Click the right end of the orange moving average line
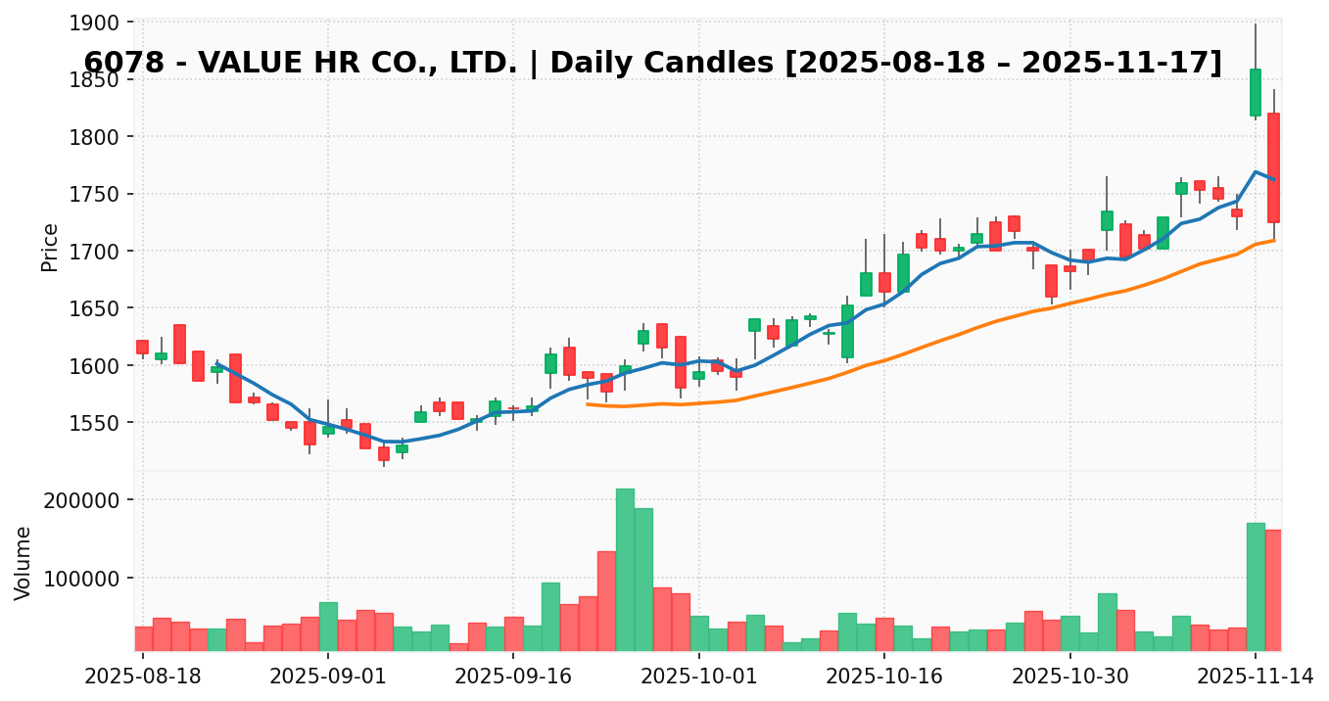Viewport: 1329px width, 701px height. click(1273, 240)
